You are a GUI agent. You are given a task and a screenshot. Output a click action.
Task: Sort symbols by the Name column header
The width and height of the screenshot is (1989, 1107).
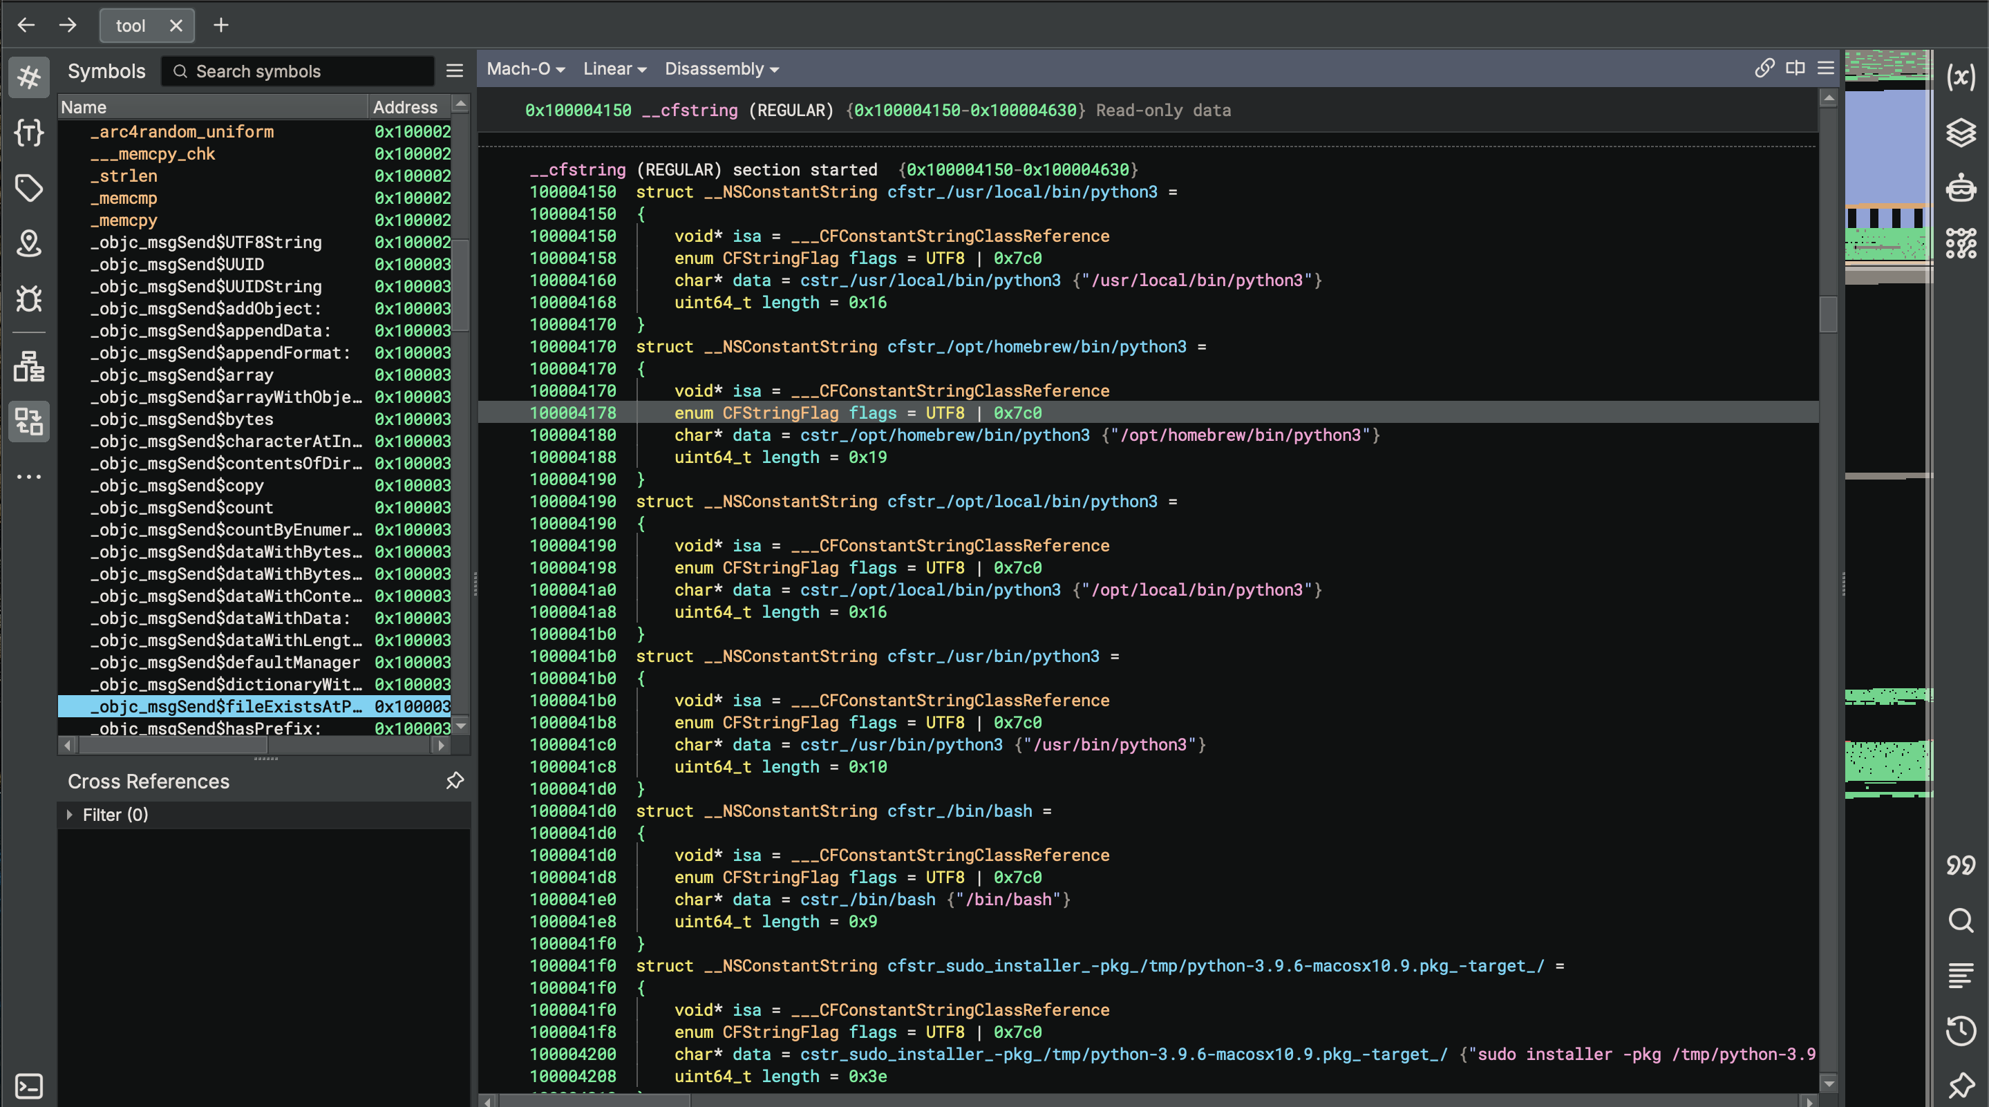212,106
